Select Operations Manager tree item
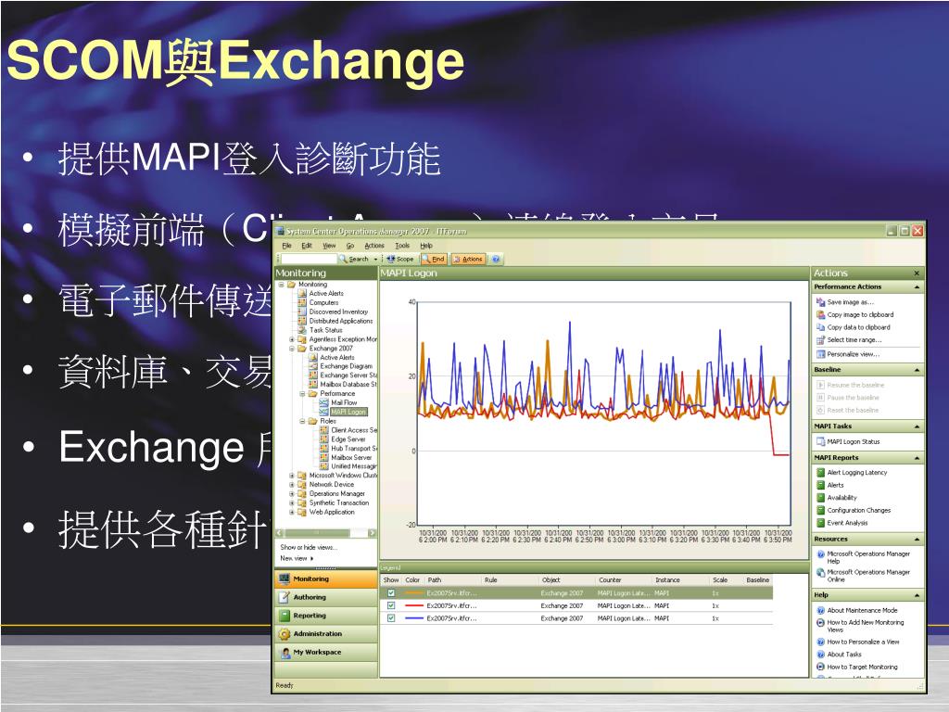 [336, 494]
